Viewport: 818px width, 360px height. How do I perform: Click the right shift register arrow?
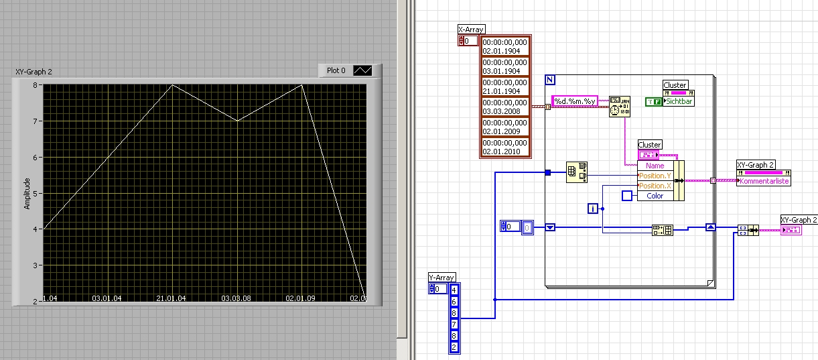coord(711,227)
